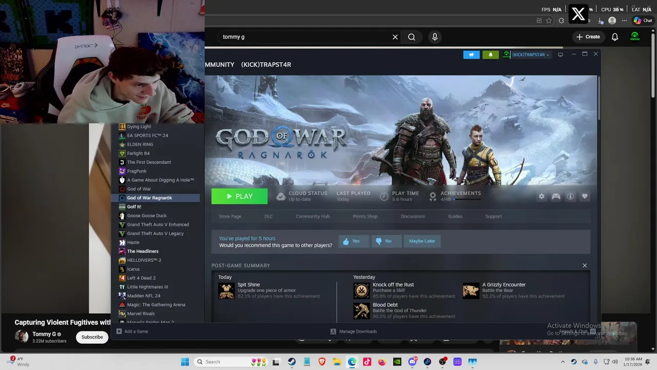This screenshot has height=370, width=657.
Task: Open the game's gear settings icon
Action: tap(542, 196)
